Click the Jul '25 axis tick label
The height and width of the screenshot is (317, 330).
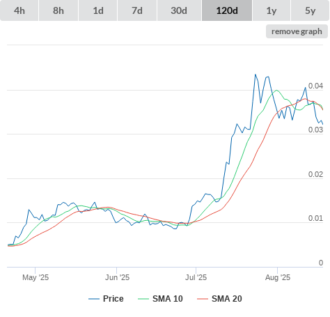[x=196, y=277]
